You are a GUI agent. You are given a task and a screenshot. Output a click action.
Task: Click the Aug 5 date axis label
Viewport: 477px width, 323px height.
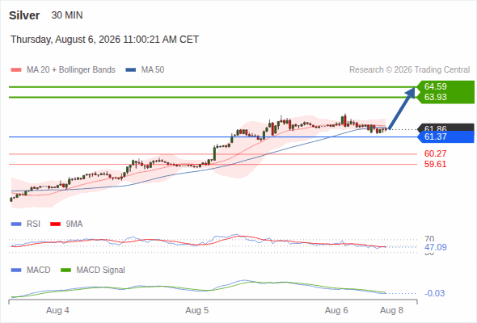196,311
